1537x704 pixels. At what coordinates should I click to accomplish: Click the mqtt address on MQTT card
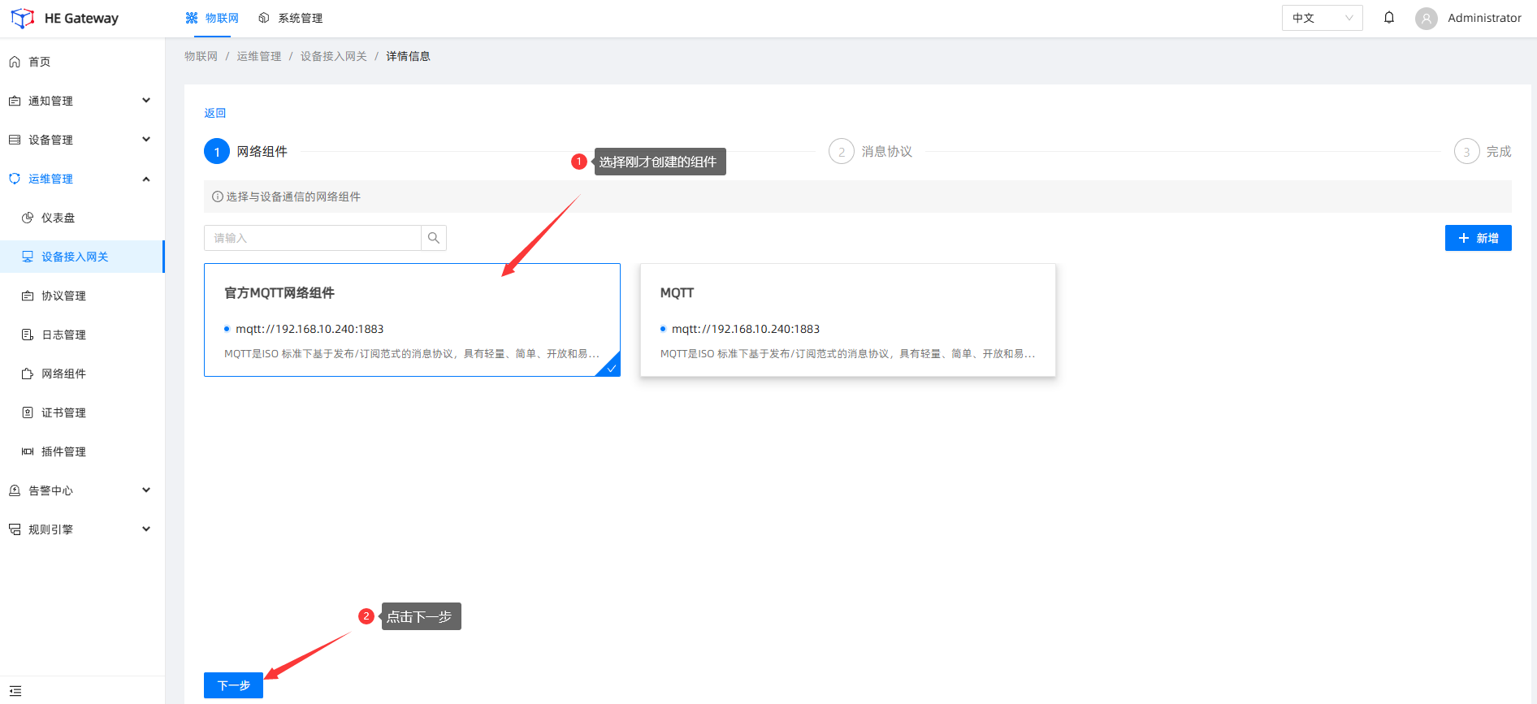pyautogui.click(x=746, y=329)
